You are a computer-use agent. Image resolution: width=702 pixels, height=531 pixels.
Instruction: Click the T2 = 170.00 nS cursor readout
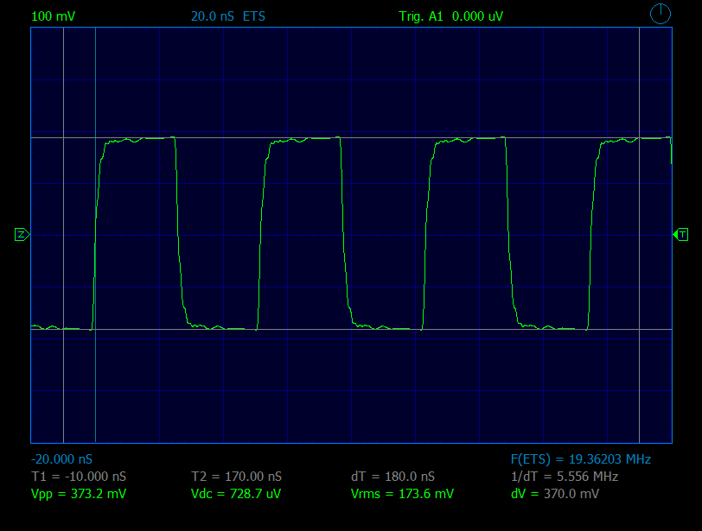pyautogui.click(x=236, y=477)
